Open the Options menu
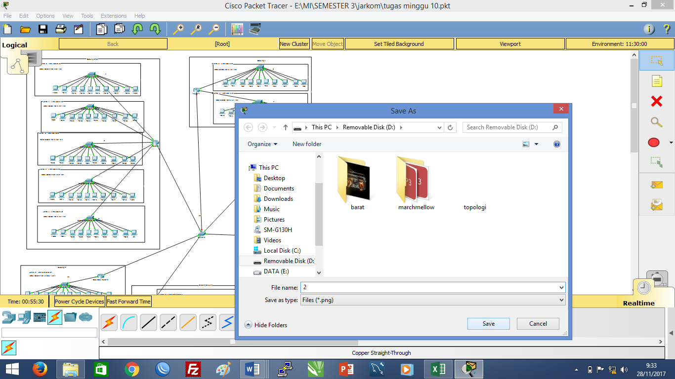675x379 pixels. [45, 16]
